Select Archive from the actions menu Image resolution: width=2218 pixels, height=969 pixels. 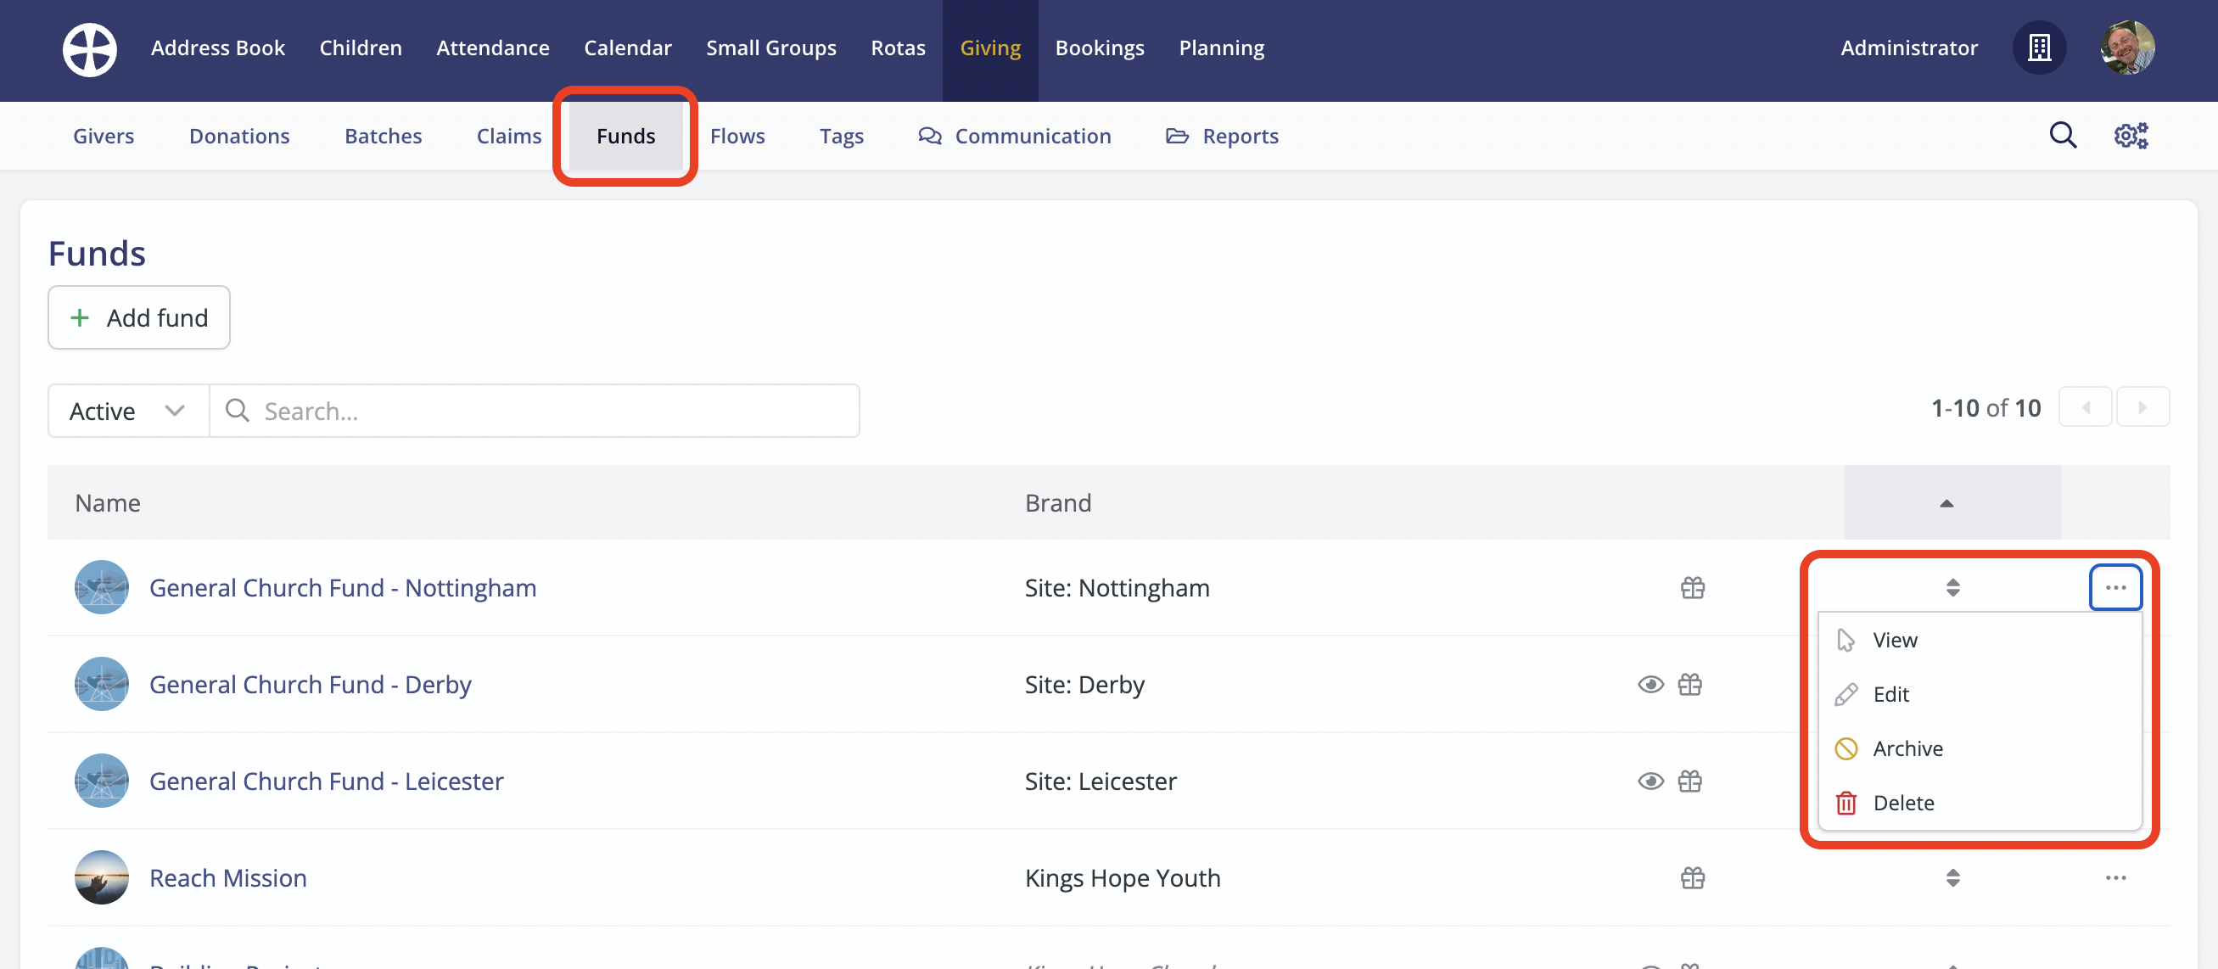1907,748
